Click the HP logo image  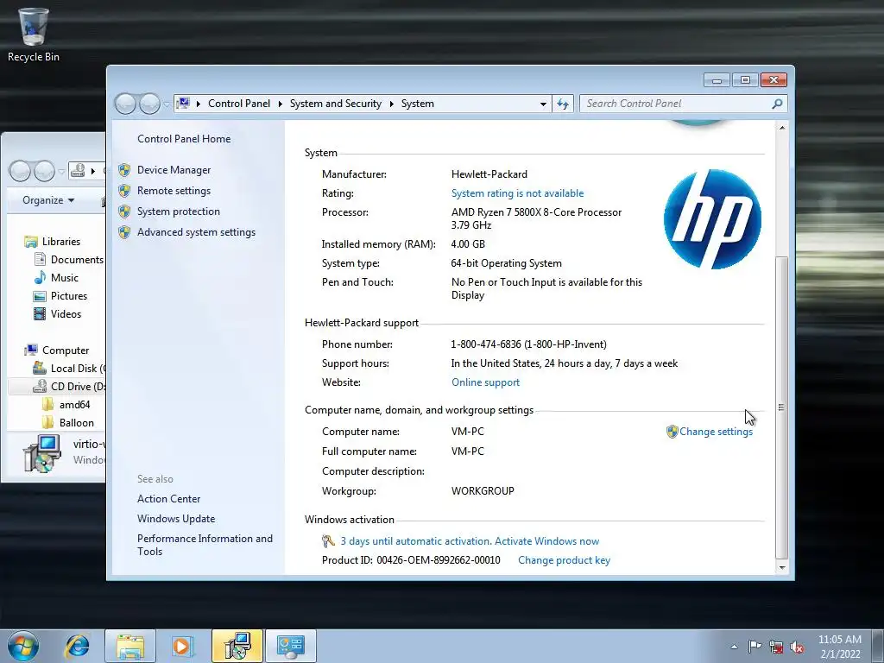[x=712, y=218]
